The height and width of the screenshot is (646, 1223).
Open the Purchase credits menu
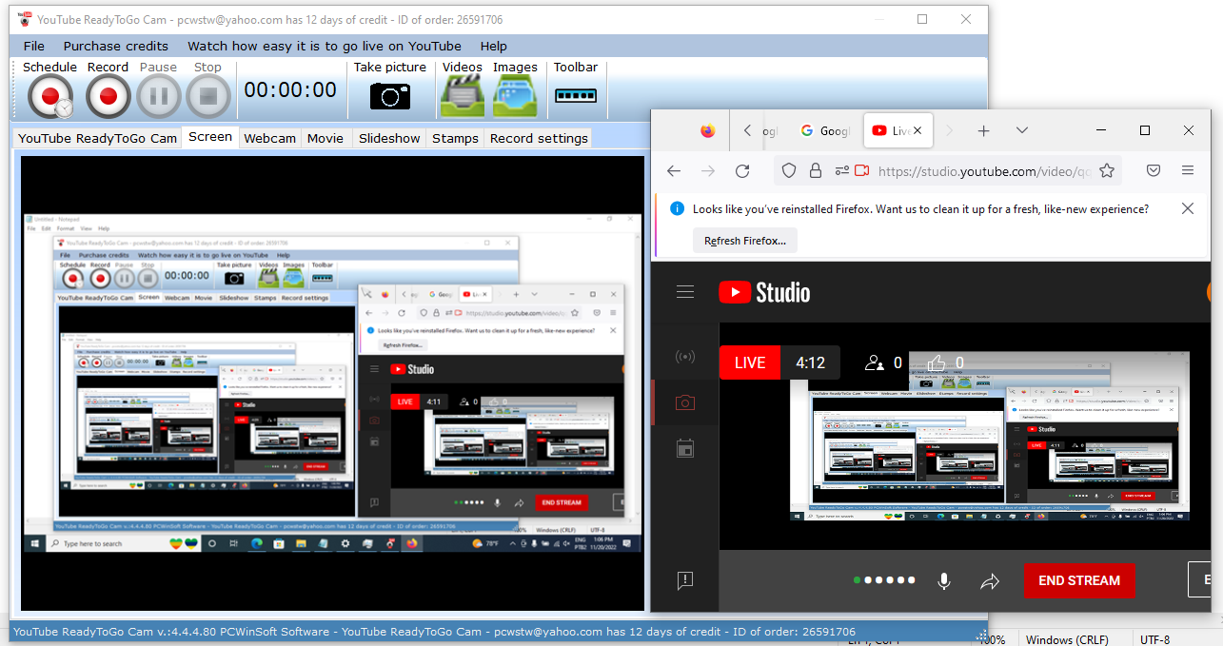[116, 46]
